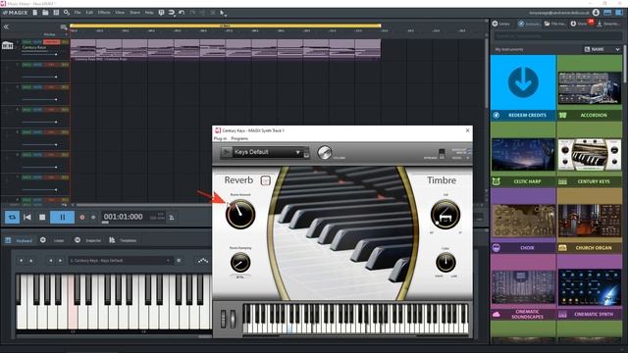Adjust the Timbre Lid knob

click(445, 214)
